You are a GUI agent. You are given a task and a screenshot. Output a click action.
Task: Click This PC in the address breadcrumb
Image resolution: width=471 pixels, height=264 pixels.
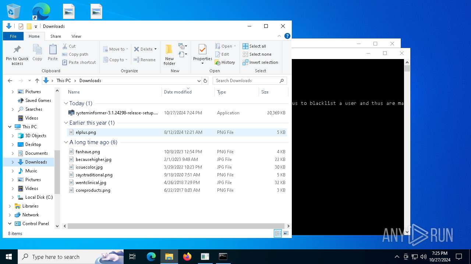64,81
